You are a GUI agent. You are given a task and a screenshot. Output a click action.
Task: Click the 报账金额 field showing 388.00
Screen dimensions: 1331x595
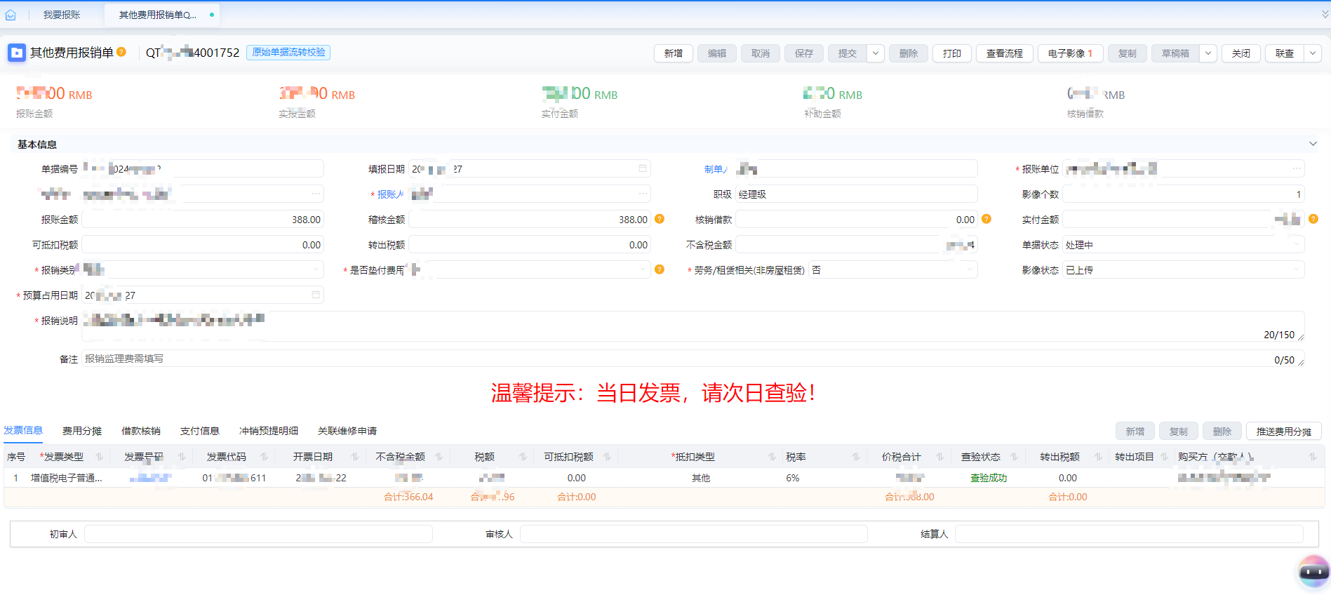tap(203, 219)
